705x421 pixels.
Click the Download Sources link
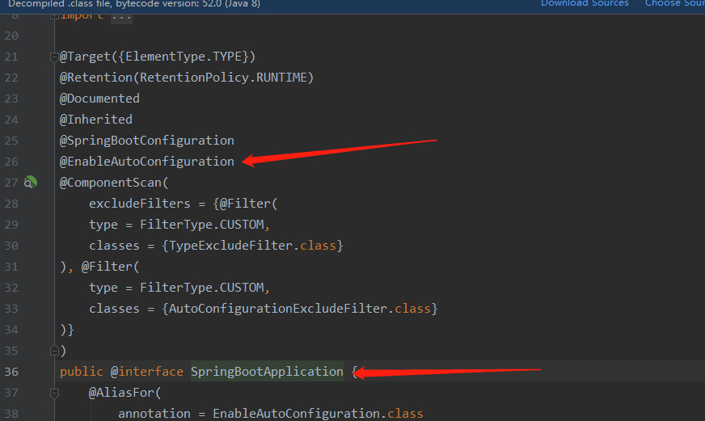tap(584, 3)
